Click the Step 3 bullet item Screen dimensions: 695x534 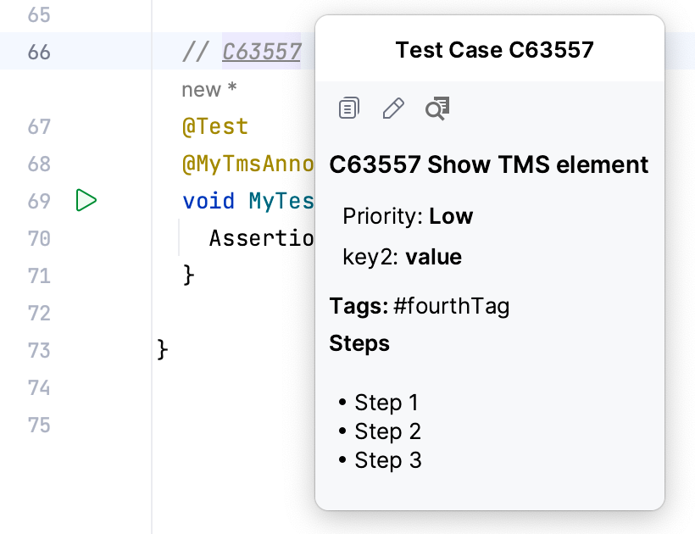pos(388,459)
